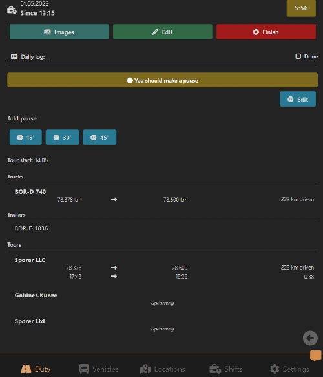
Task: Tick the Done checkbox
Action: pos(298,56)
